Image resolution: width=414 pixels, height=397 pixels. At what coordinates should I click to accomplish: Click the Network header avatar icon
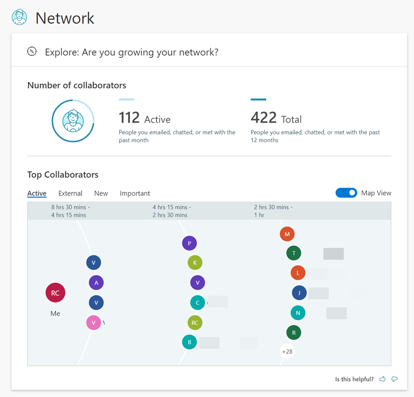[x=19, y=17]
